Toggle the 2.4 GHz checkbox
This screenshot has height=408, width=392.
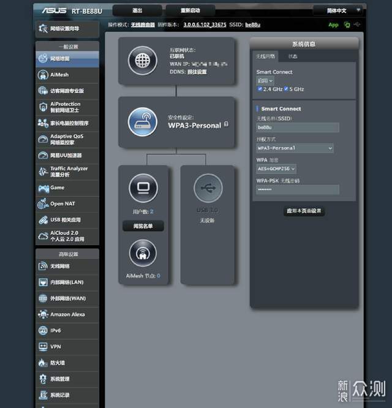[x=260, y=89]
